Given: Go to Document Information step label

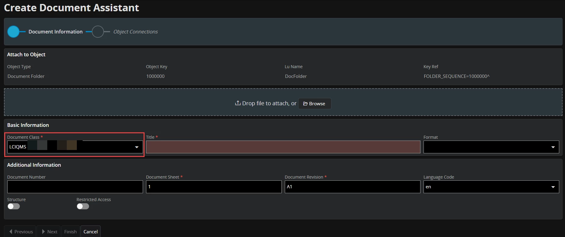Looking at the screenshot, I should click(55, 32).
